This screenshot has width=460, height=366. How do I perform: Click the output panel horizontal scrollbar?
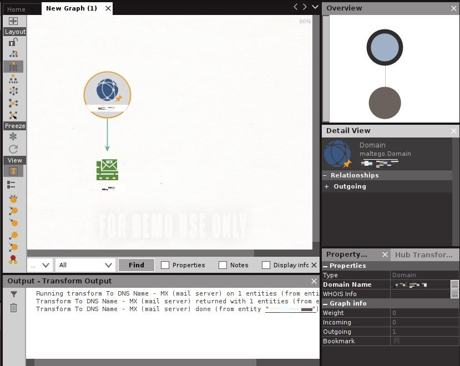point(145,362)
